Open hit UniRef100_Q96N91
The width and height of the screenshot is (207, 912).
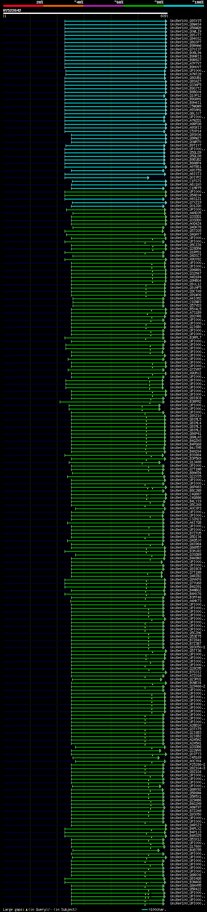(186, 270)
